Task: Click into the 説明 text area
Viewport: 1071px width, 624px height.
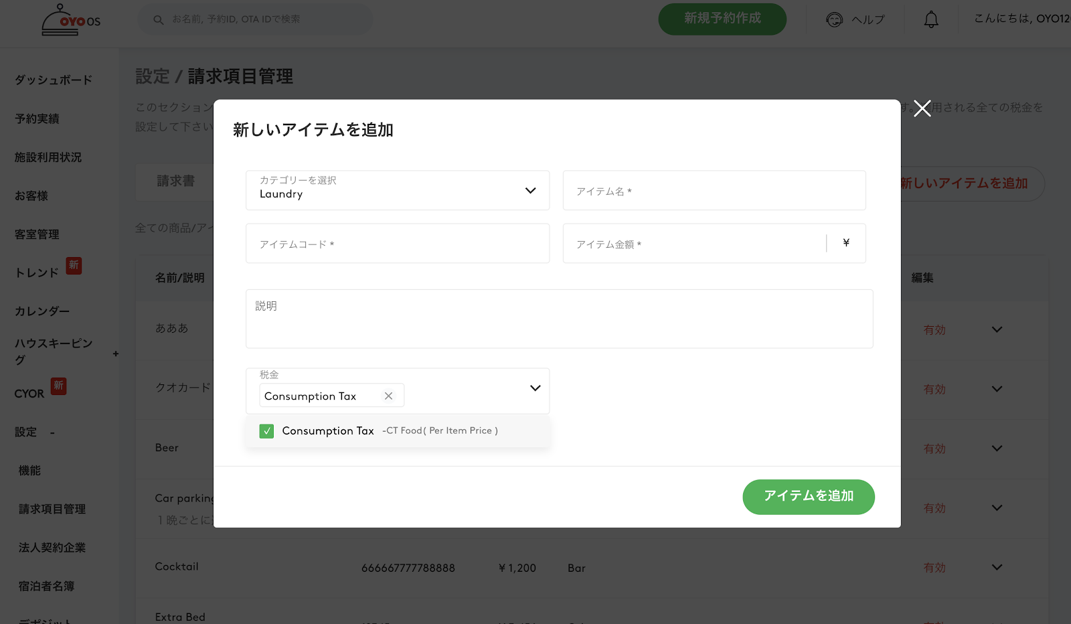Action: pyautogui.click(x=560, y=319)
